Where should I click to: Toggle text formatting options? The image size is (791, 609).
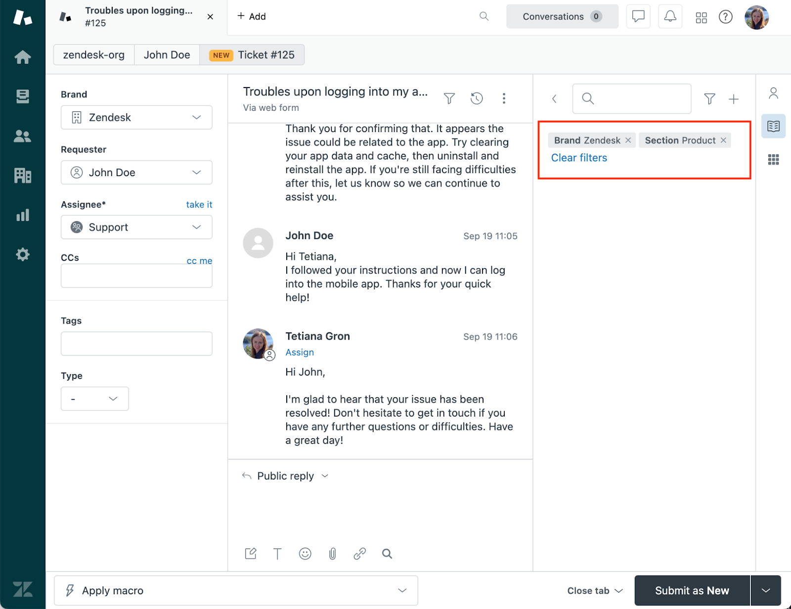277,554
